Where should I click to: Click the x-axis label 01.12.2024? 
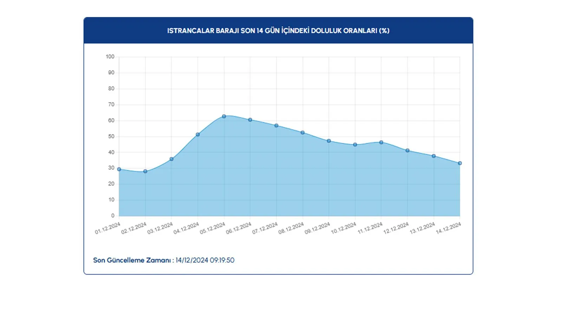(x=107, y=228)
